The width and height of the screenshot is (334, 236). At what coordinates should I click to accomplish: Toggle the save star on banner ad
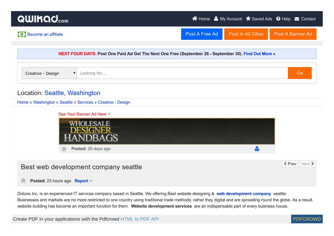pyautogui.click(x=64, y=149)
